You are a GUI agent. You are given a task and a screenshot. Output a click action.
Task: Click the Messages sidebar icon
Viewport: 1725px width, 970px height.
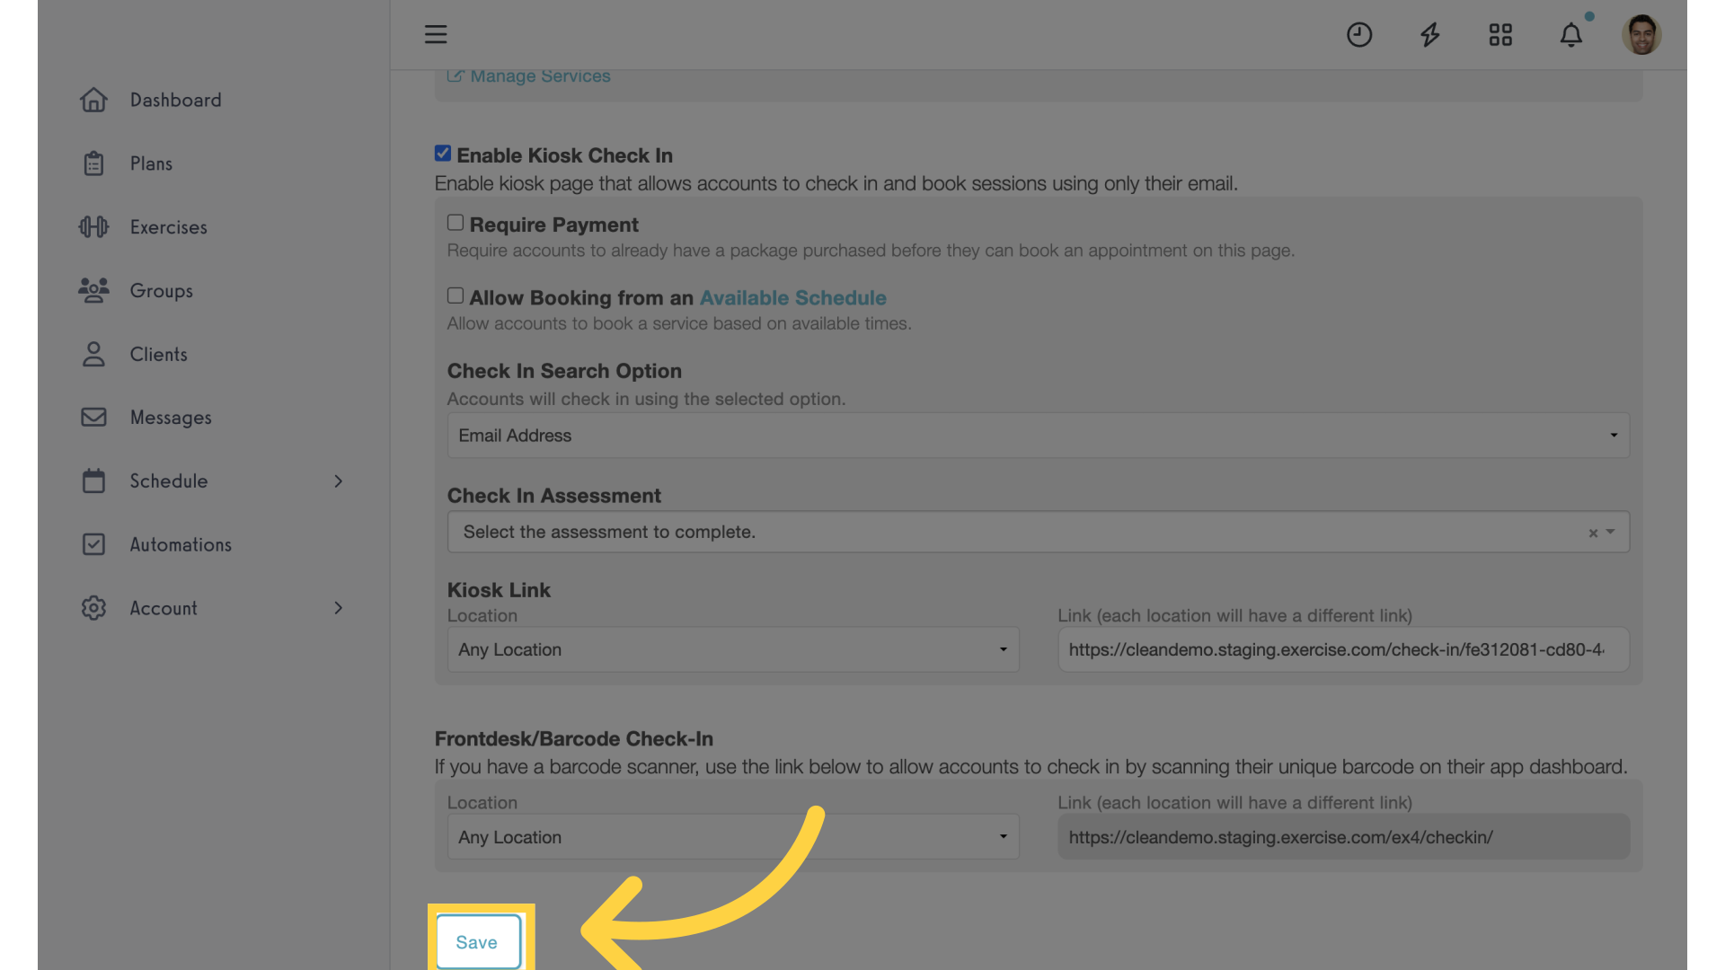pos(93,417)
